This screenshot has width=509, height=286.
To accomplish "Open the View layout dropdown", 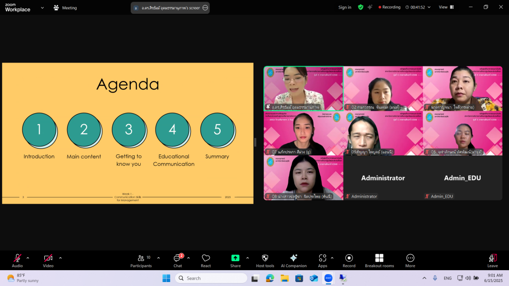I will [445, 7].
